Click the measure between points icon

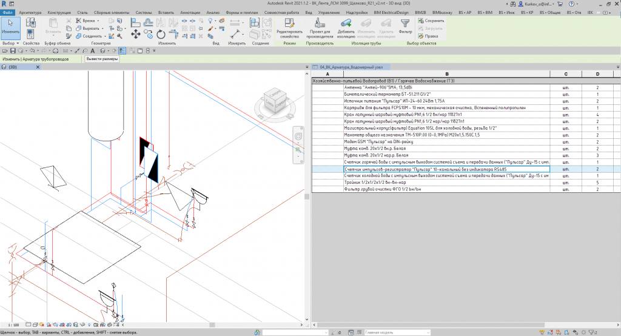(x=235, y=34)
